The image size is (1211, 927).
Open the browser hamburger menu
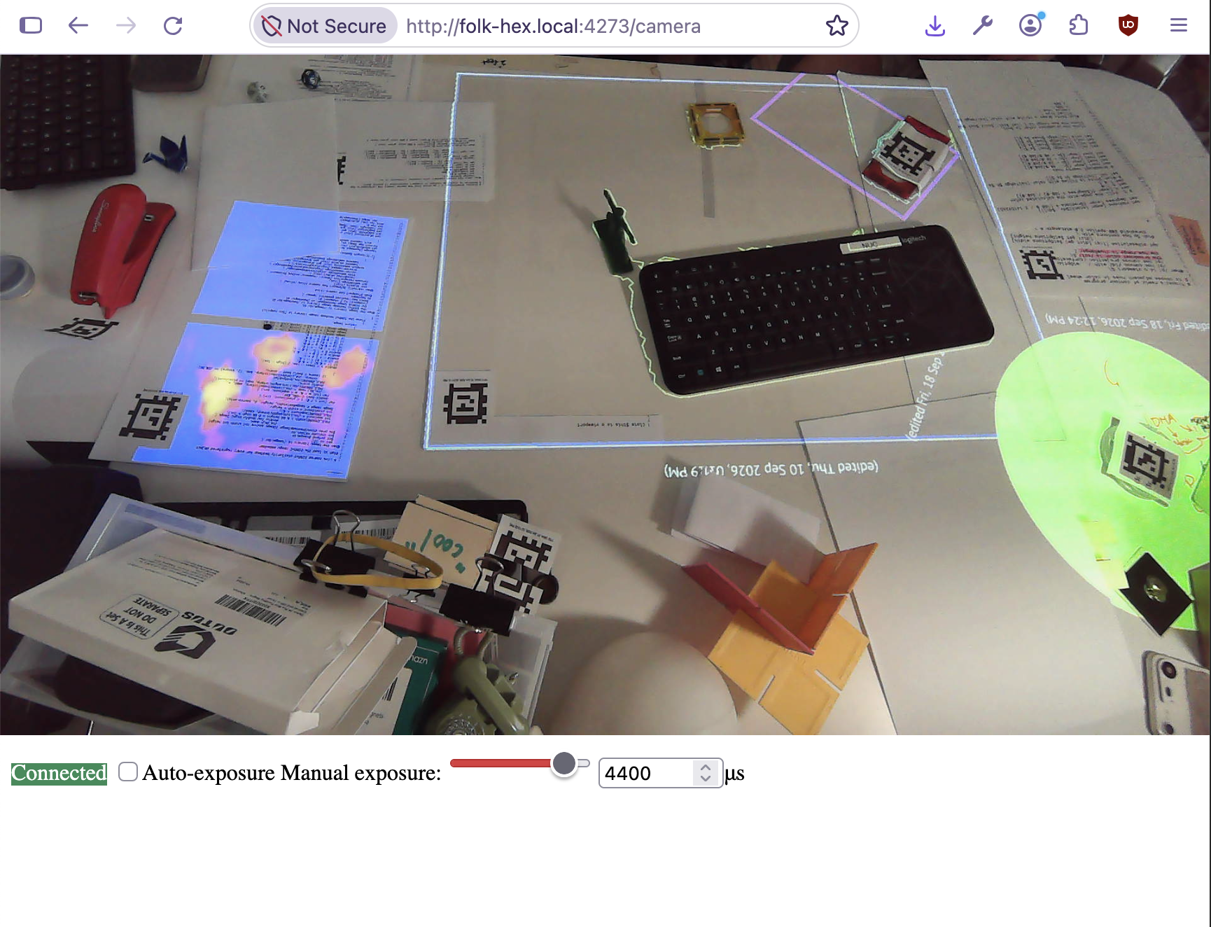point(1179,26)
